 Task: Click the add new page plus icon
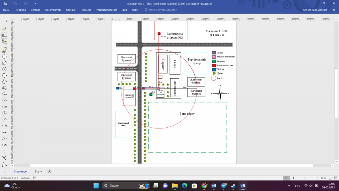pos(49,171)
